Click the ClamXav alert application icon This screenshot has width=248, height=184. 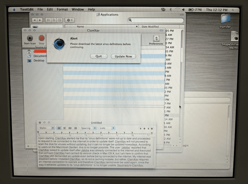pyautogui.click(x=59, y=44)
